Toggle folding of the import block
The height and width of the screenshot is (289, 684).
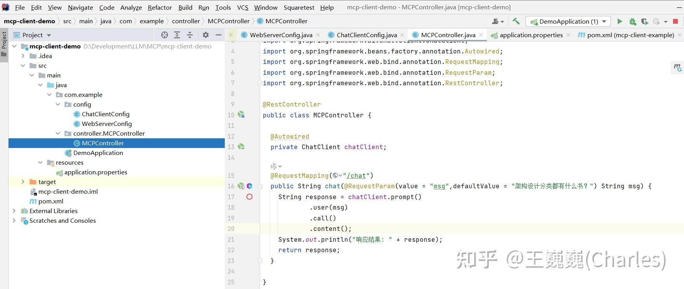[x=260, y=83]
